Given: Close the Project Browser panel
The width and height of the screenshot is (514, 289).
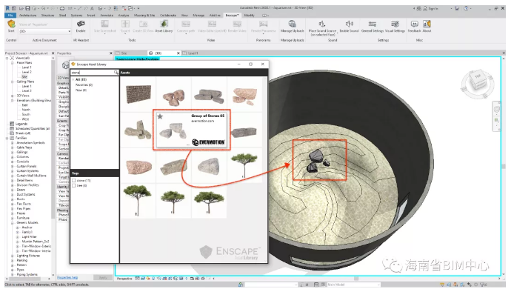Looking at the screenshot, I should point(53,53).
